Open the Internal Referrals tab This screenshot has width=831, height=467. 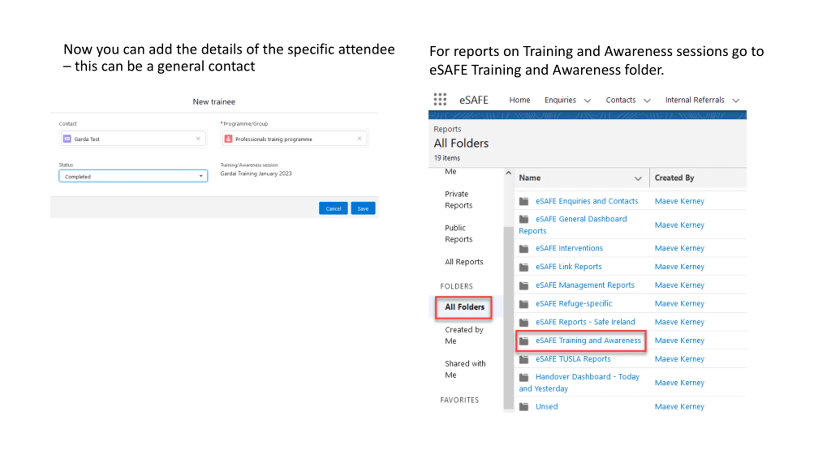695,100
